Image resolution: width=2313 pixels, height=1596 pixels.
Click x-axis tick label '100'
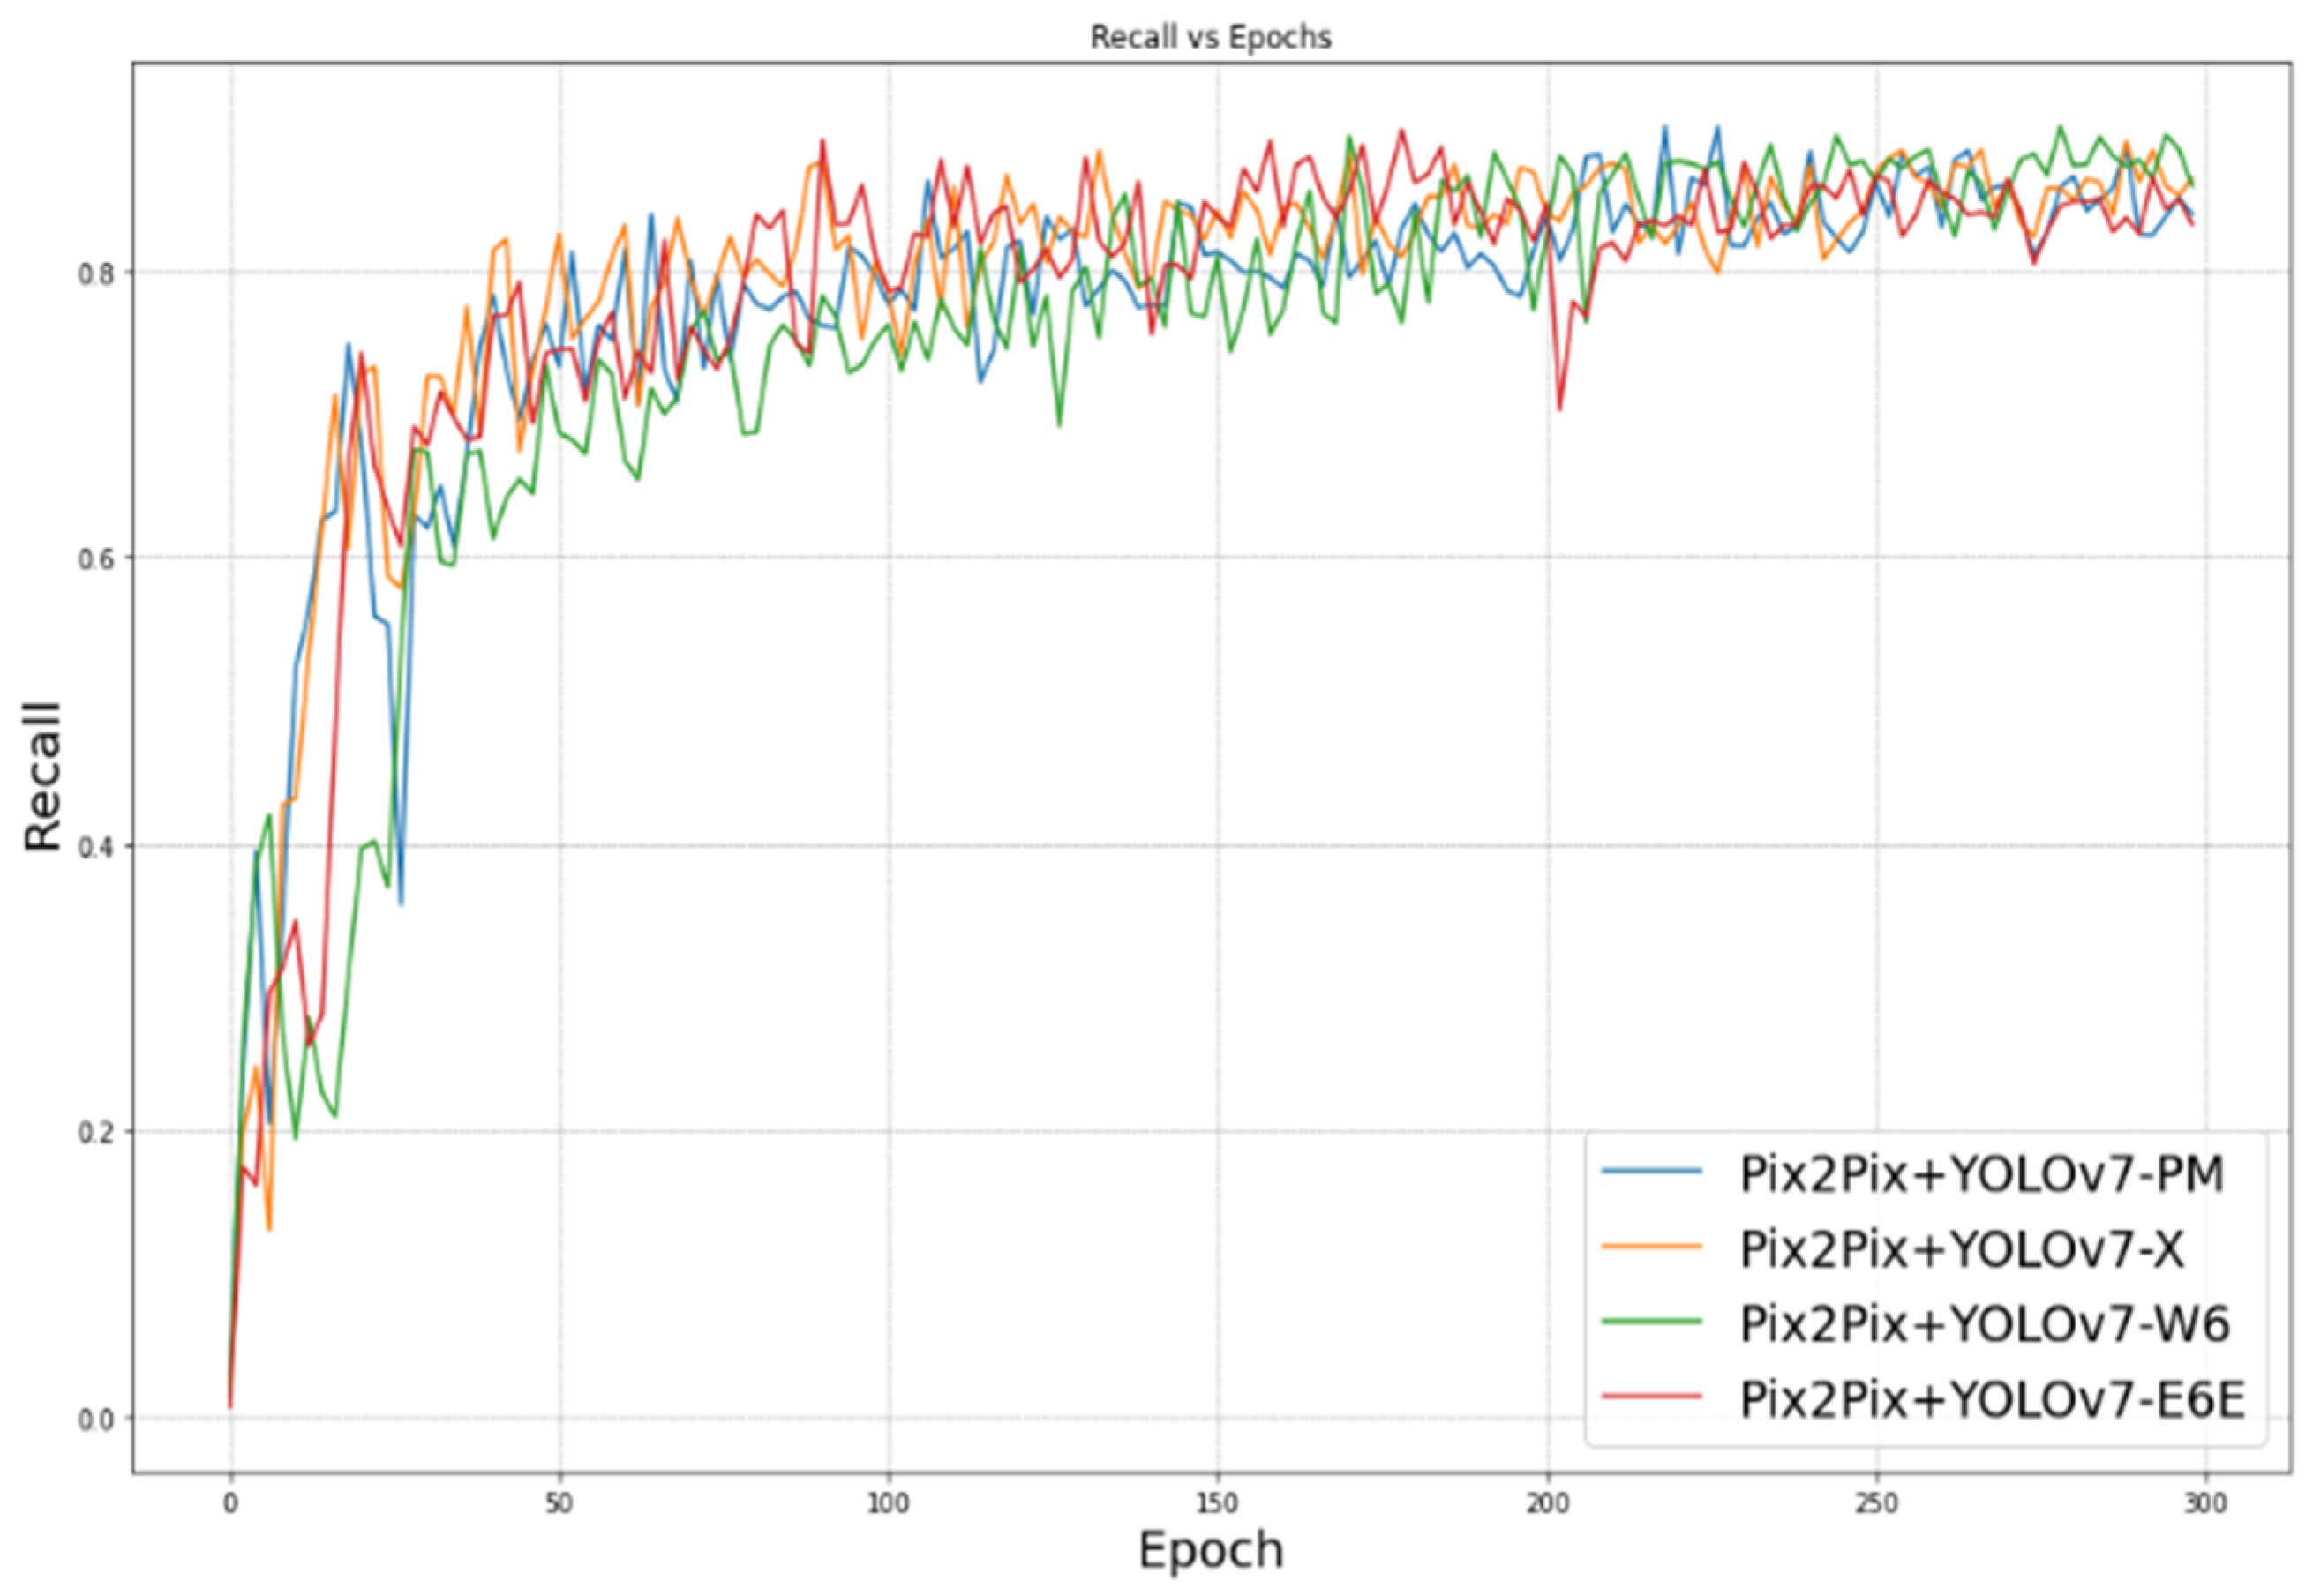click(888, 1504)
